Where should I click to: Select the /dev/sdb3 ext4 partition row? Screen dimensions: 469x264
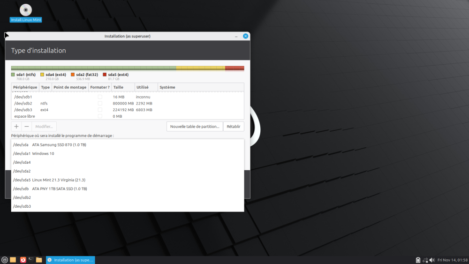coord(128,110)
